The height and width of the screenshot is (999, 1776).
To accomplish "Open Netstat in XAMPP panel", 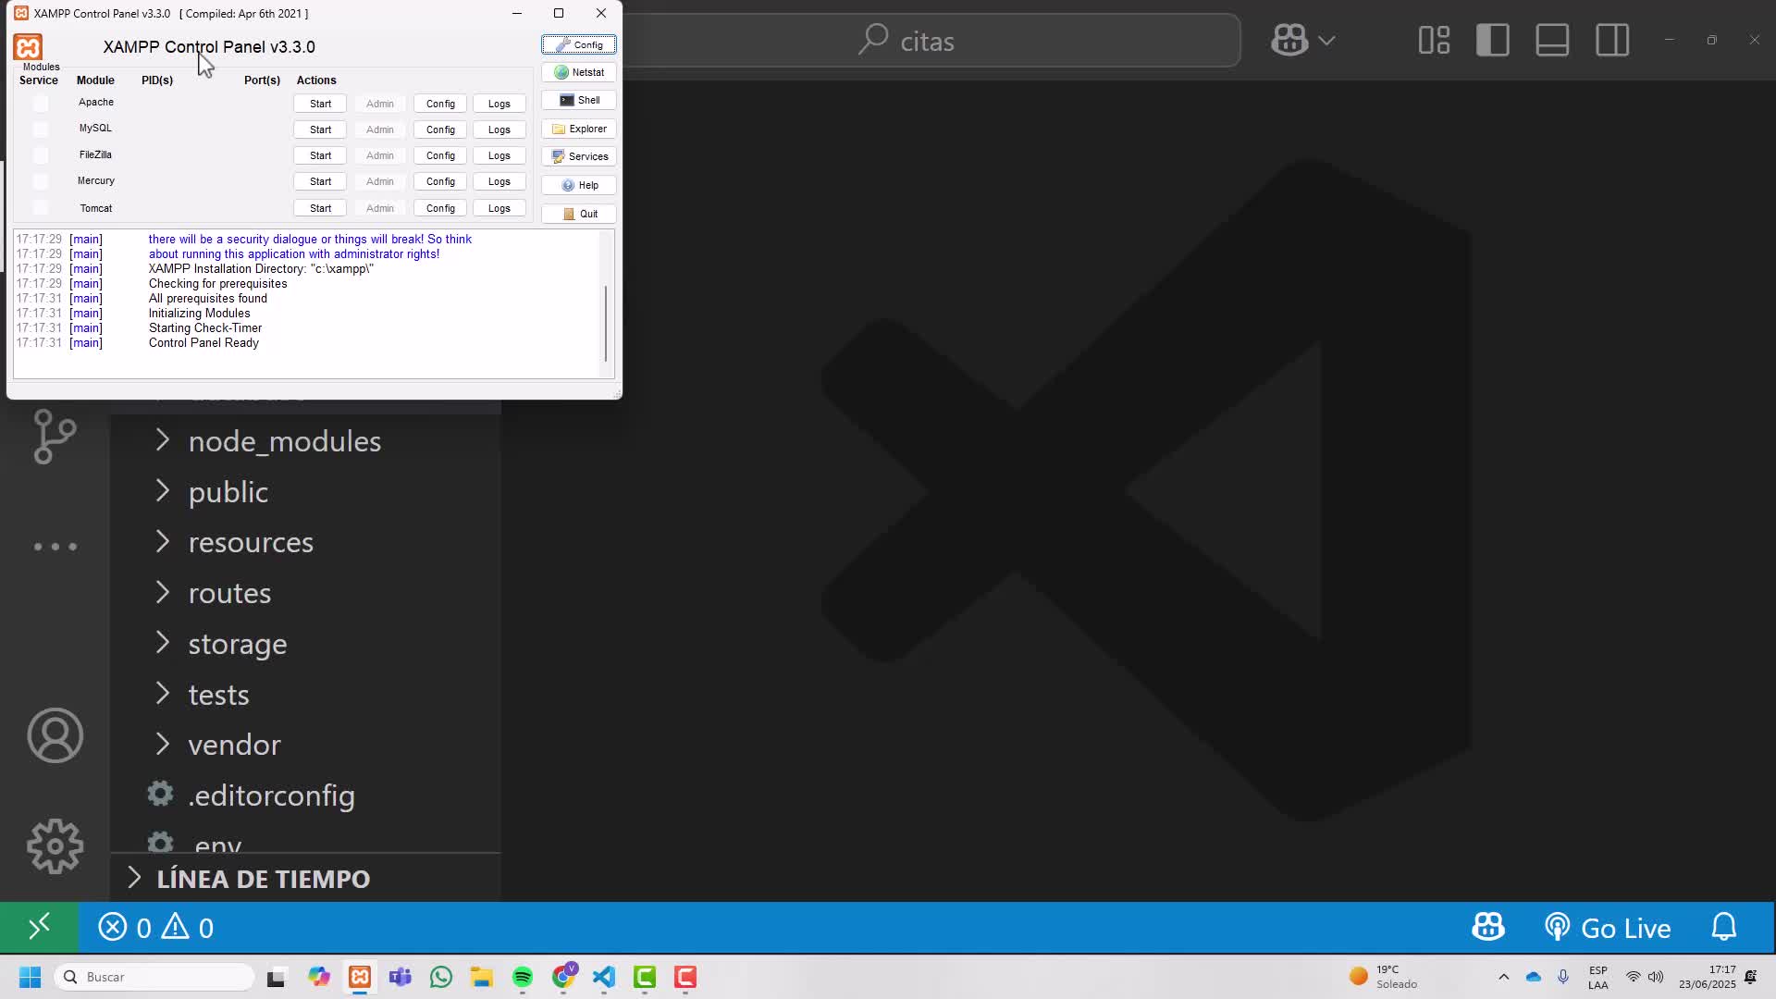I will coord(579,72).
